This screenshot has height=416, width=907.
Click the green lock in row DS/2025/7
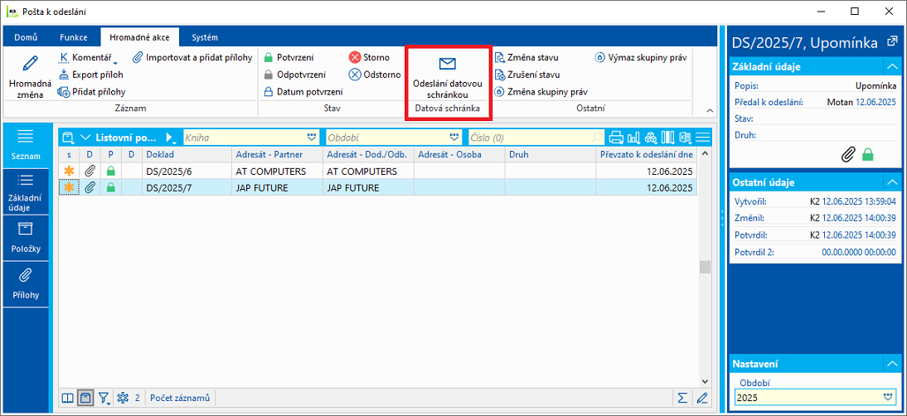111,187
